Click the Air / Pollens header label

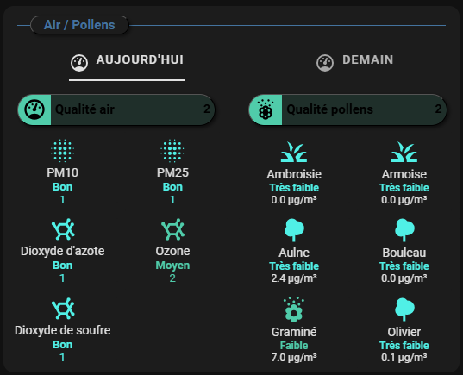point(79,25)
